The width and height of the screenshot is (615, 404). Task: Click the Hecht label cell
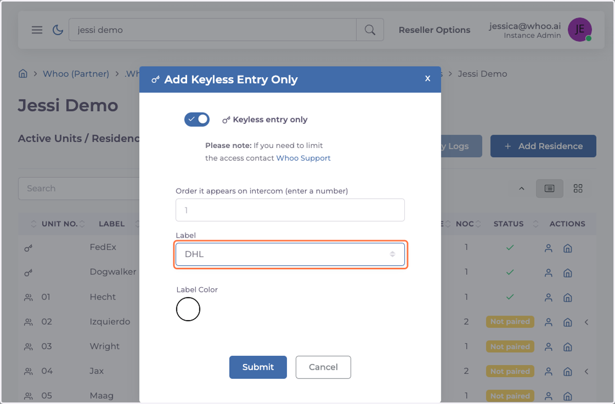pyautogui.click(x=103, y=297)
